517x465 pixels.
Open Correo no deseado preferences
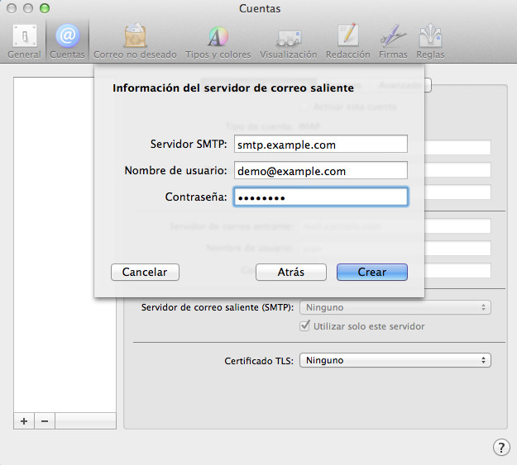(x=135, y=40)
